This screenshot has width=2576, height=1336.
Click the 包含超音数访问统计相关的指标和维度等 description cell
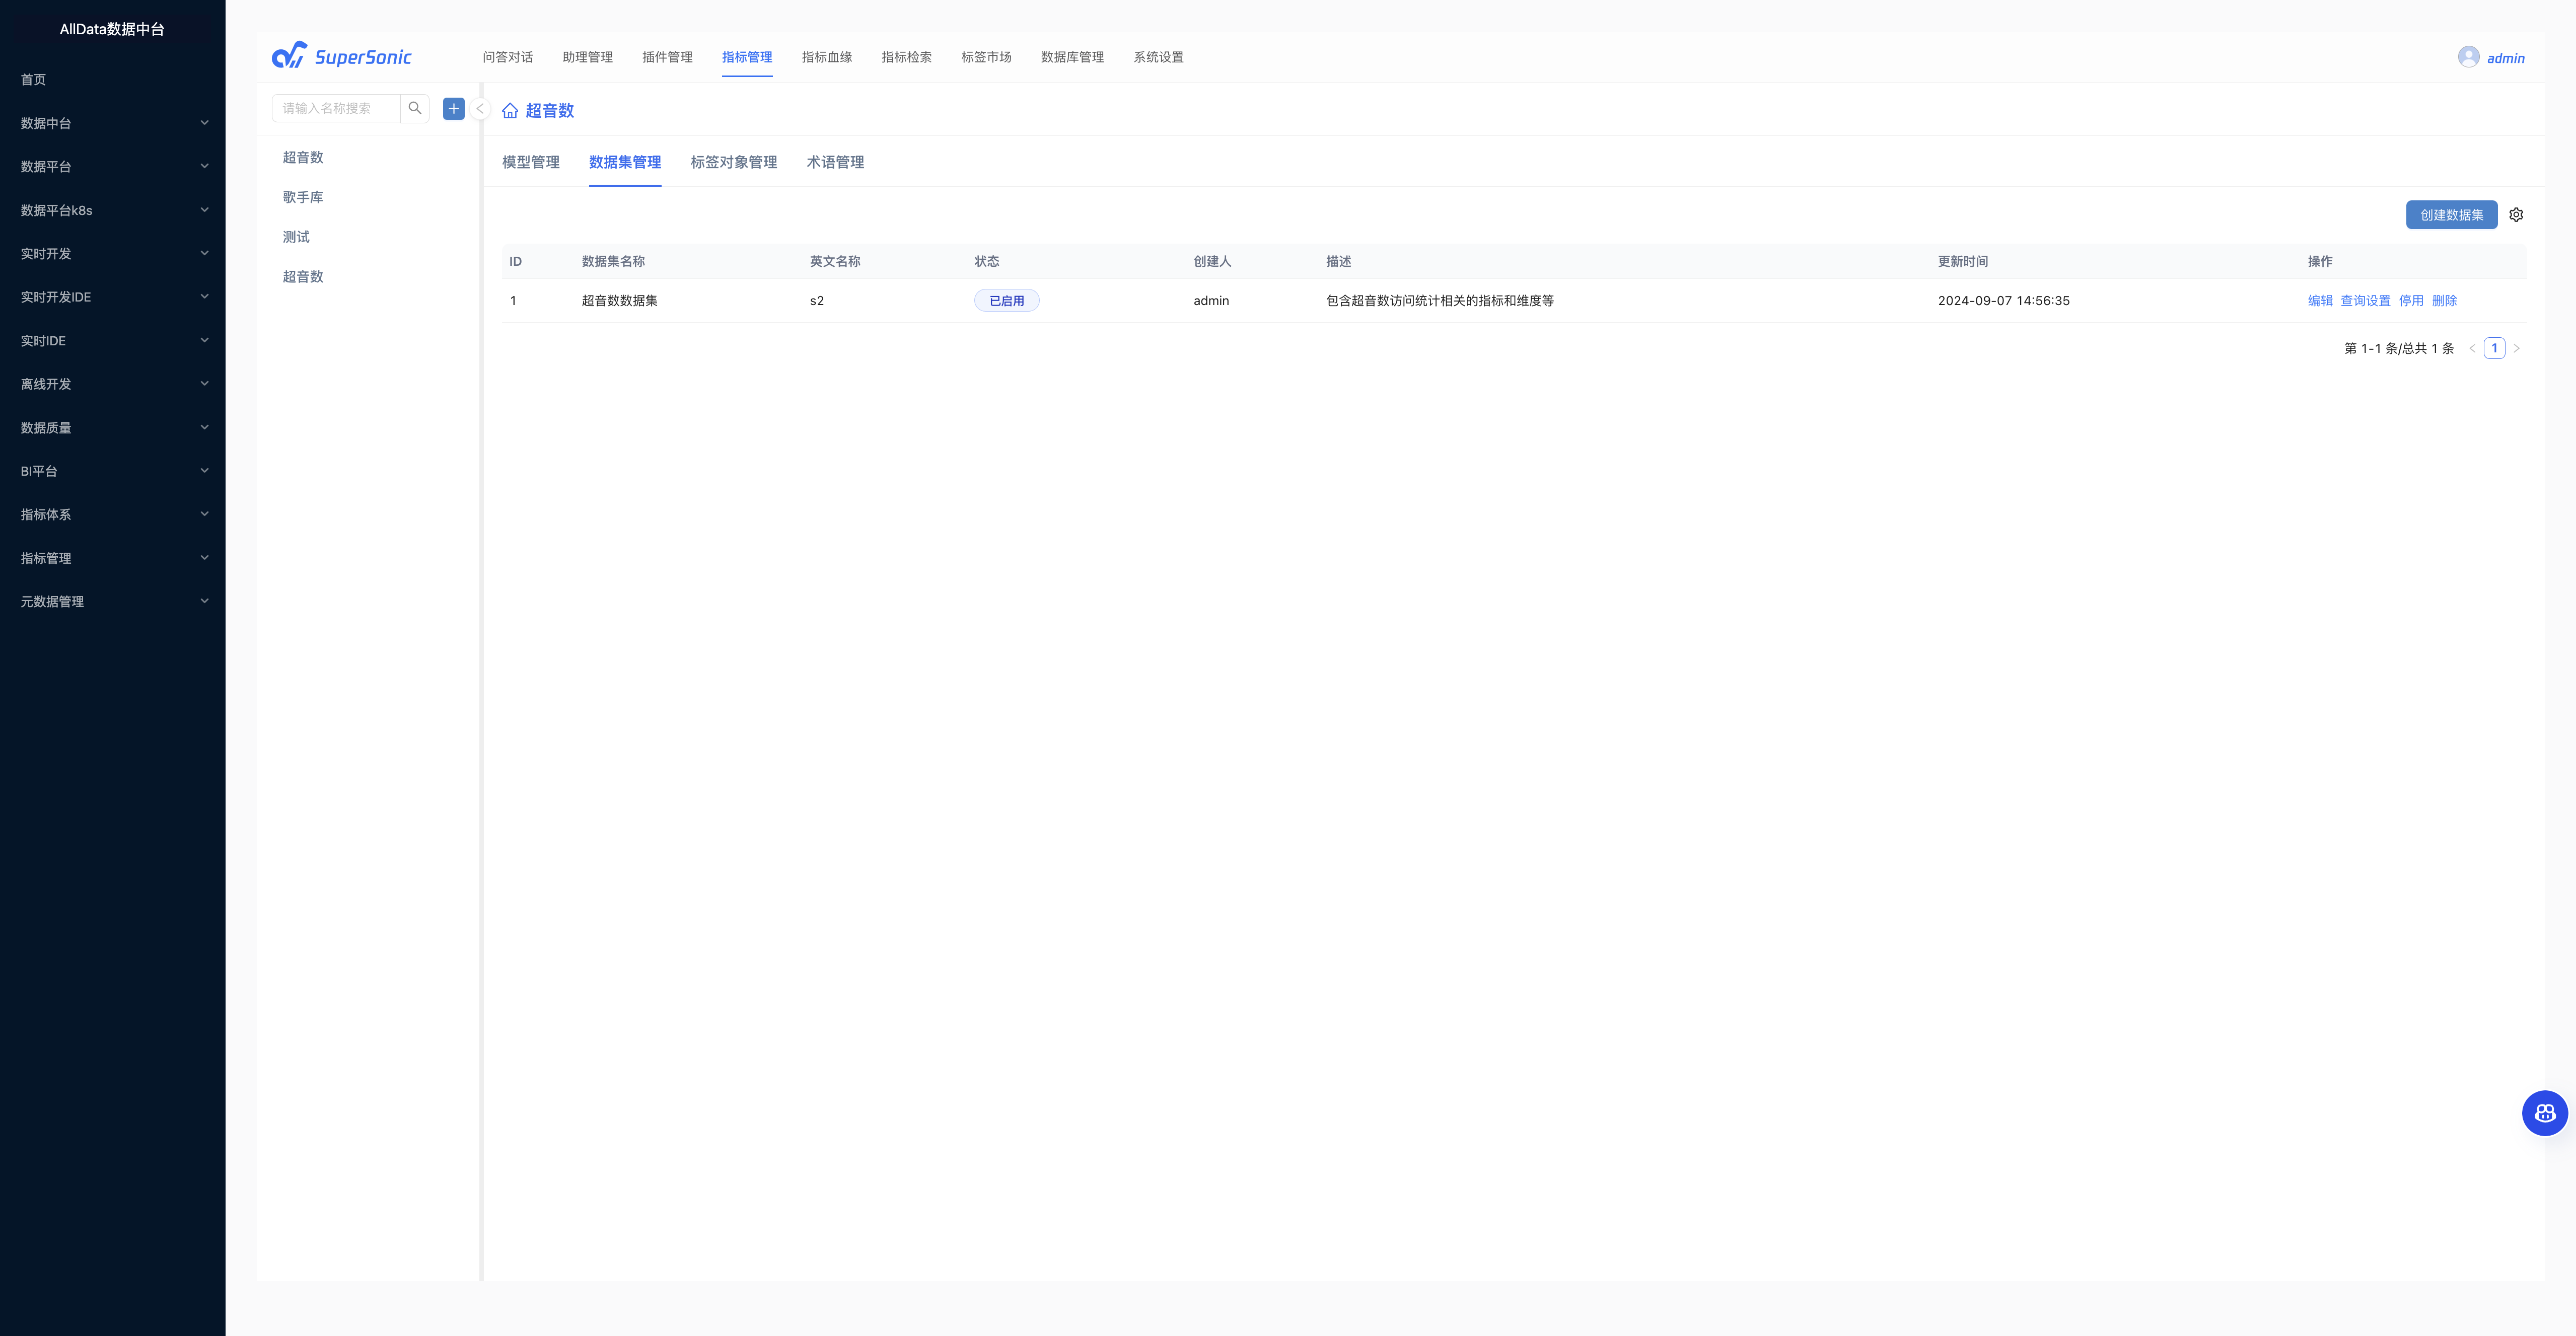click(1440, 301)
